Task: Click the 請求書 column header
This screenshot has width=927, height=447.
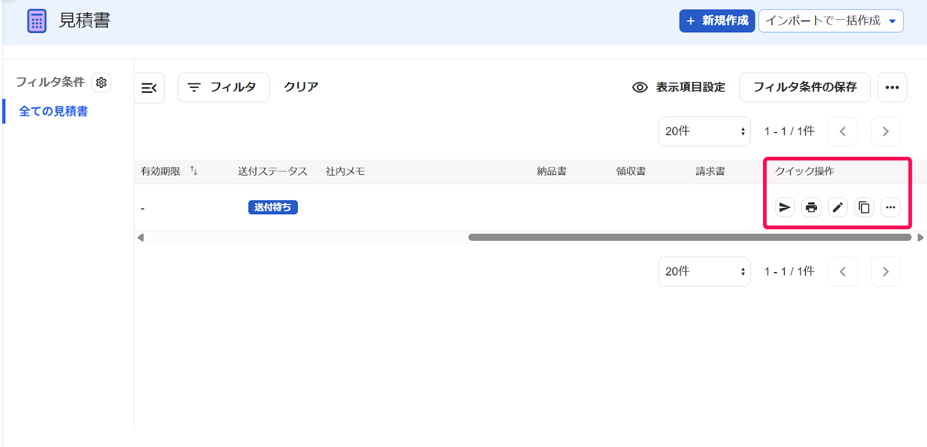Action: click(710, 171)
